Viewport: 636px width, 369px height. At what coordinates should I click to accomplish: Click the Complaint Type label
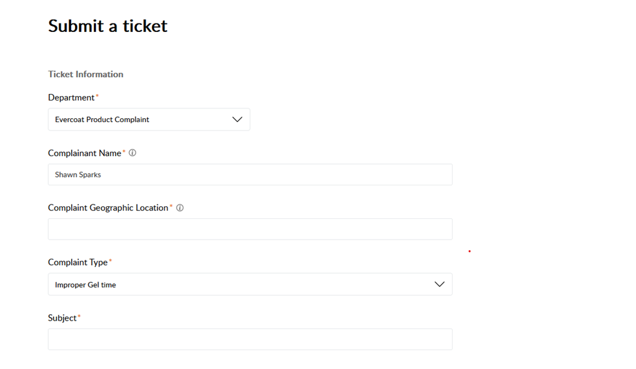[78, 263]
